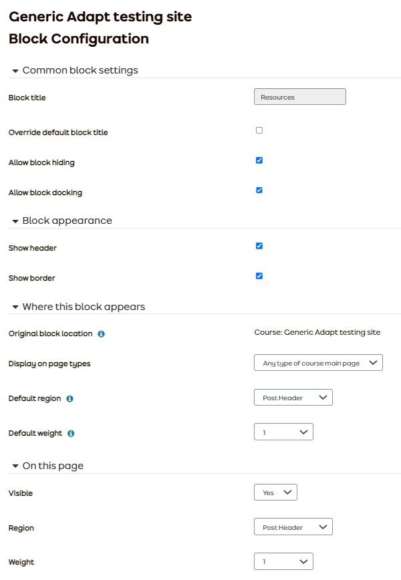Open Region dropdown under On this page
Screen dimensions: 401x580
(x=293, y=527)
